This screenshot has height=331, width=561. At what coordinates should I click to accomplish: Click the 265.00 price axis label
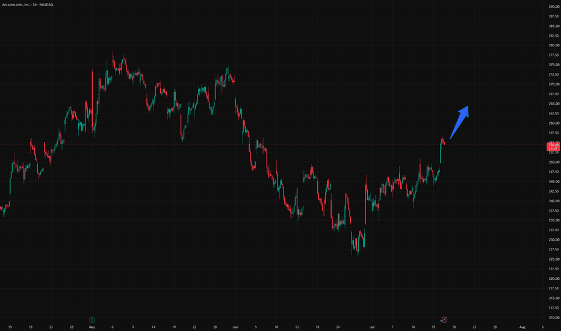click(x=554, y=104)
